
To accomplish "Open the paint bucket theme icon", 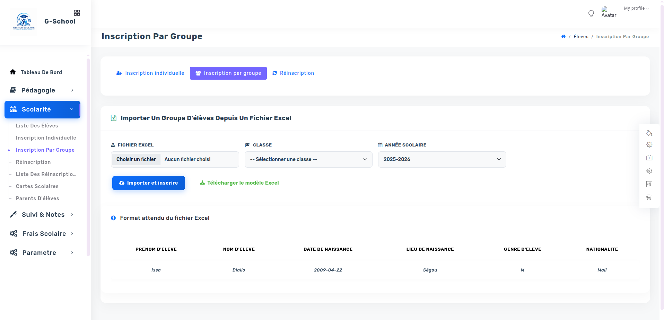I will [649, 133].
